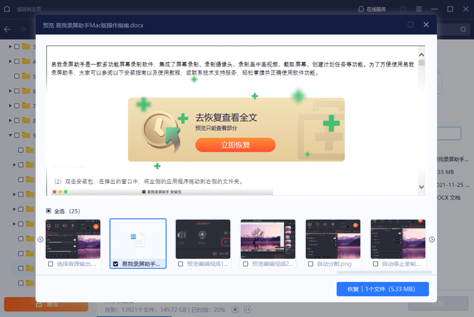Screen dimensions: 474x317
Task: Click the orange 激活 activate button
Action: click(x=46, y=304)
